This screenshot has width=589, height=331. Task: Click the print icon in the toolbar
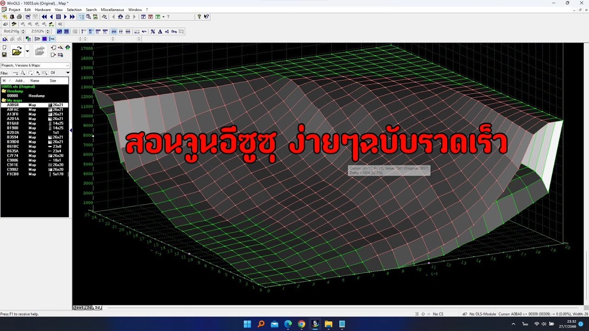[x=19, y=17]
